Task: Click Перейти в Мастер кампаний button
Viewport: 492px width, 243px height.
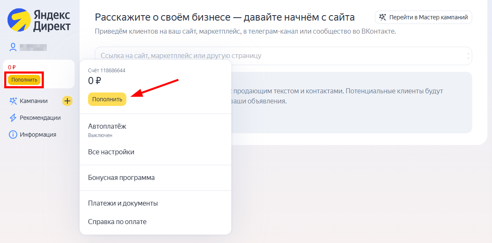Action: tap(423, 17)
